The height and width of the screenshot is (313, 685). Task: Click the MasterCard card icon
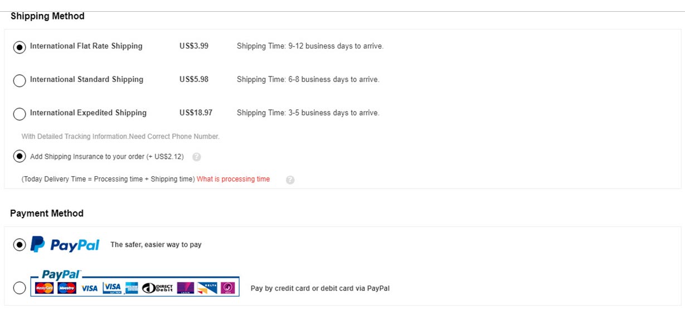point(44,288)
